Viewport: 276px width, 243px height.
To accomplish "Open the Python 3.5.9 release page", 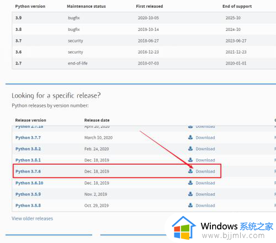I will [28, 194].
